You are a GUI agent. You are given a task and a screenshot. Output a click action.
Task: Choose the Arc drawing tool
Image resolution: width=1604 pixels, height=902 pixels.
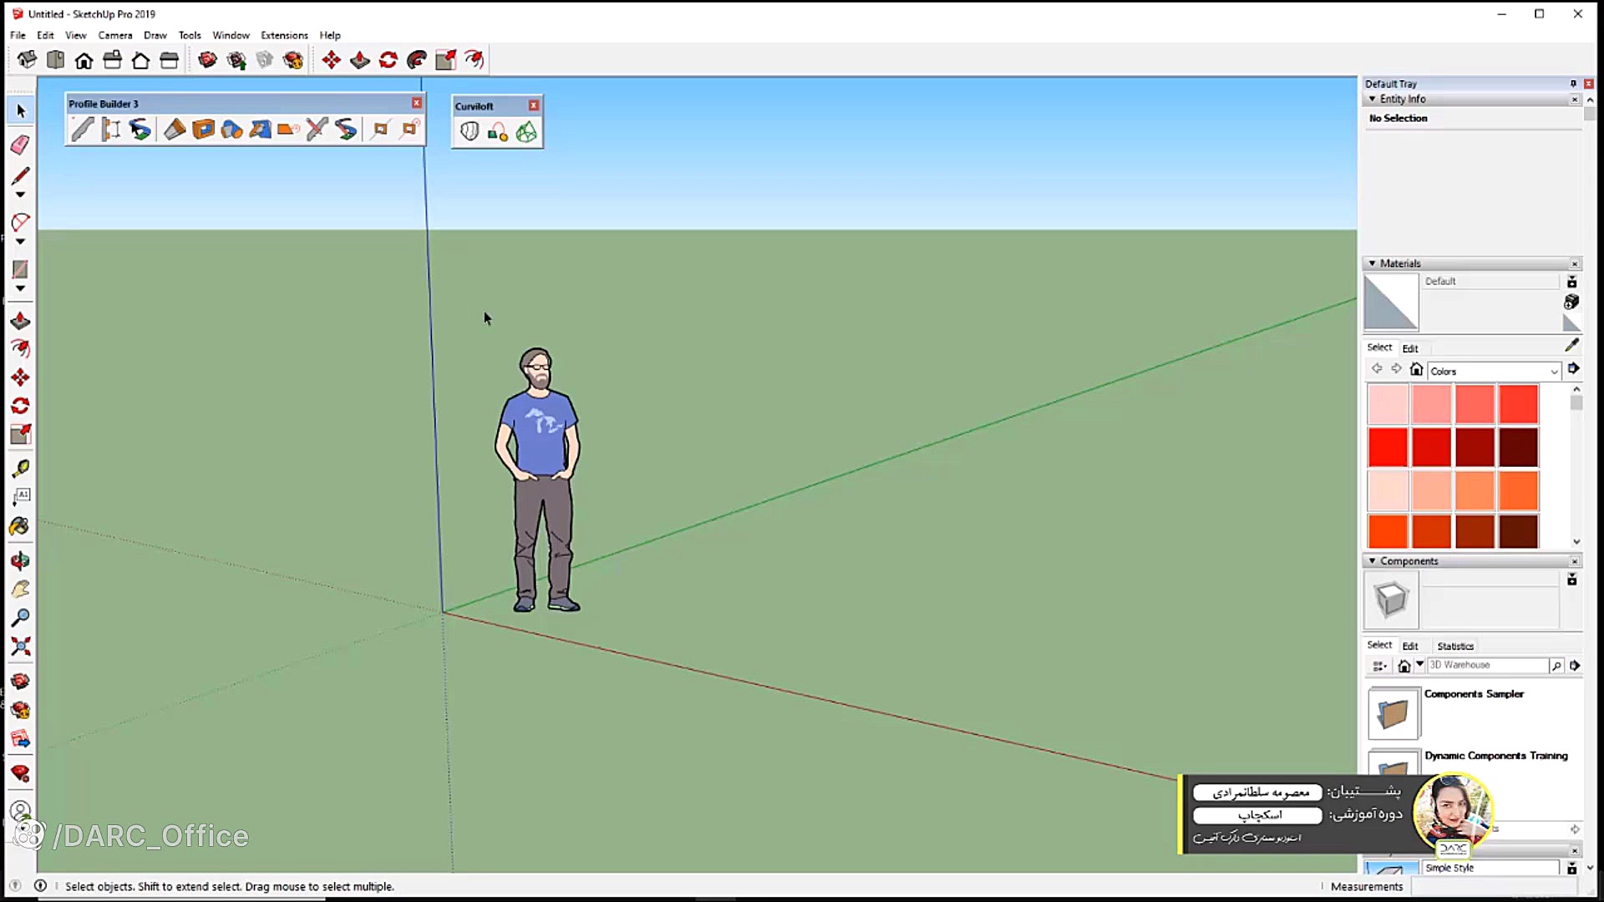[x=20, y=222]
